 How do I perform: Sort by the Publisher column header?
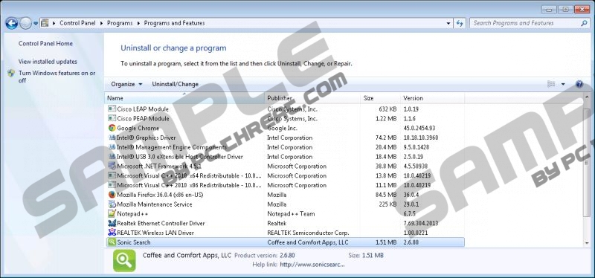tap(312, 98)
